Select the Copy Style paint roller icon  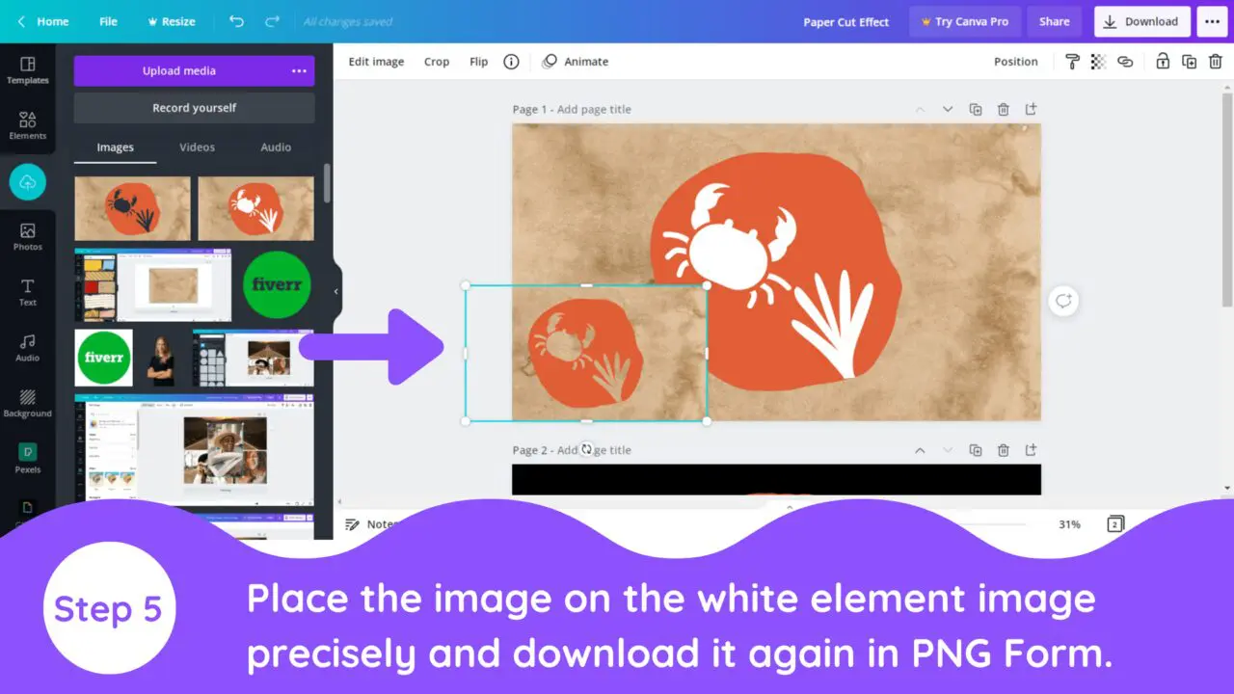click(1072, 61)
